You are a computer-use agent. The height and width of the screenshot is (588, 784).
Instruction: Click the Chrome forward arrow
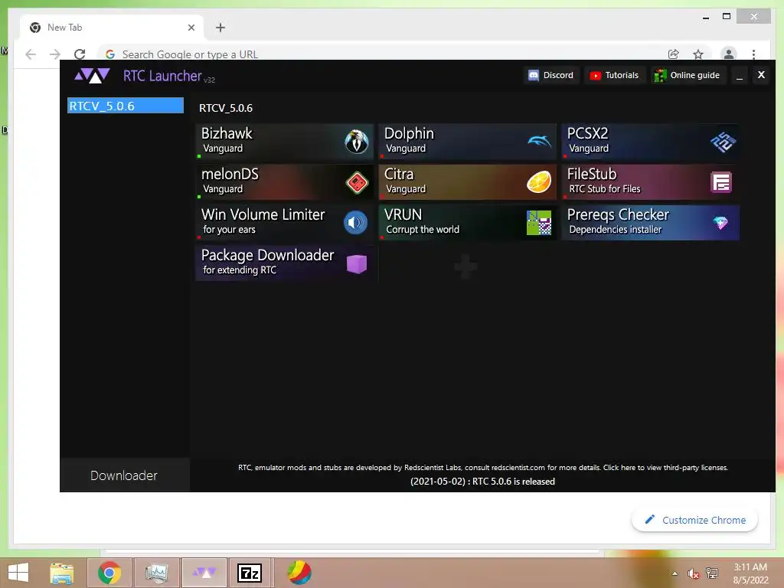point(55,54)
